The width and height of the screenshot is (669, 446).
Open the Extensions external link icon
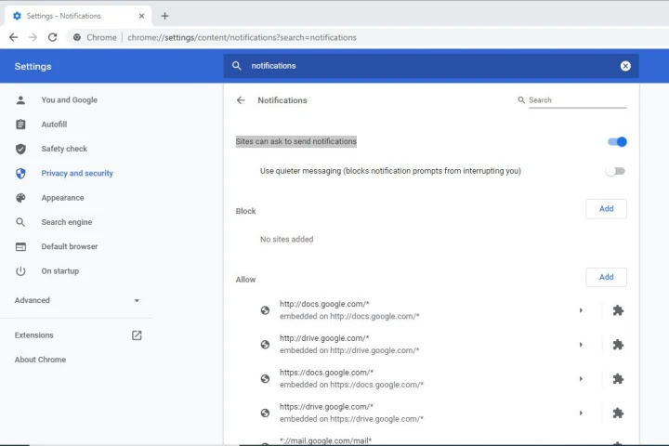[x=137, y=335]
